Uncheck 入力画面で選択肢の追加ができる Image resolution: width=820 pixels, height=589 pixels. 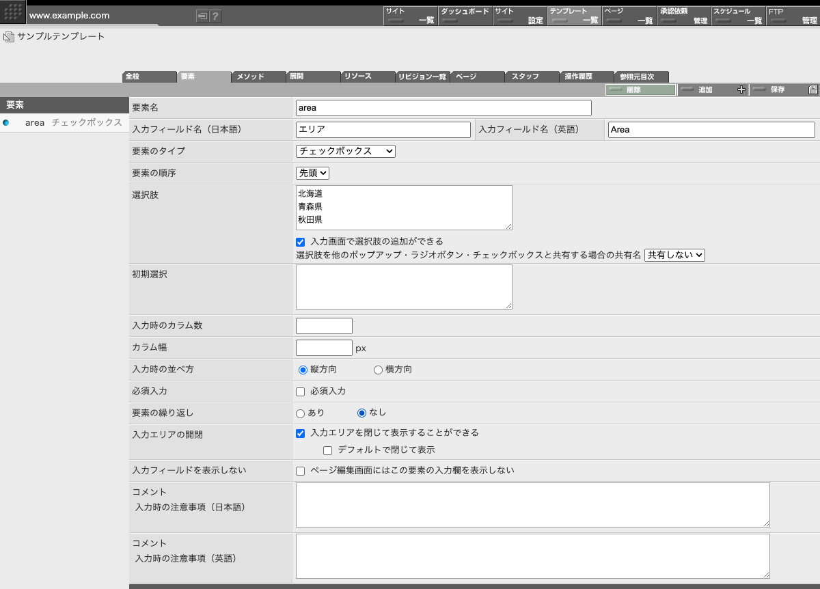[x=300, y=241]
